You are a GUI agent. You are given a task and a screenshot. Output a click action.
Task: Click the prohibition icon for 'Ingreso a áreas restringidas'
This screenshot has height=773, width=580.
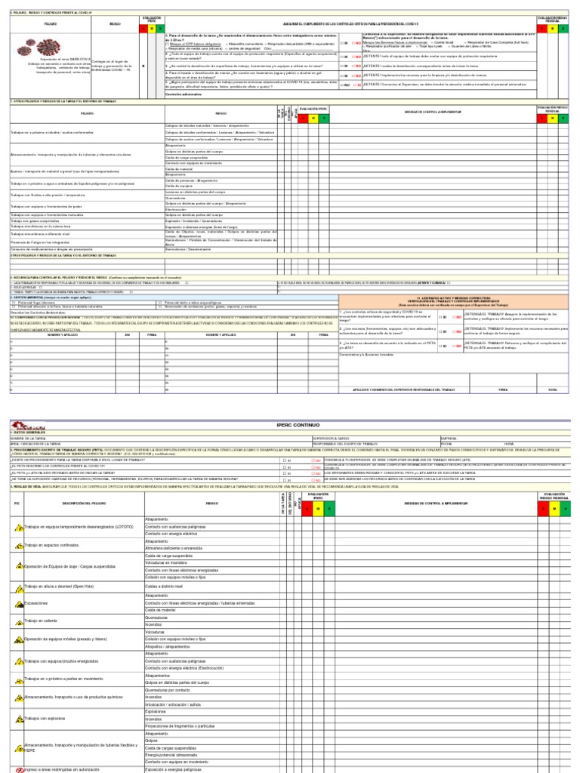(19, 769)
